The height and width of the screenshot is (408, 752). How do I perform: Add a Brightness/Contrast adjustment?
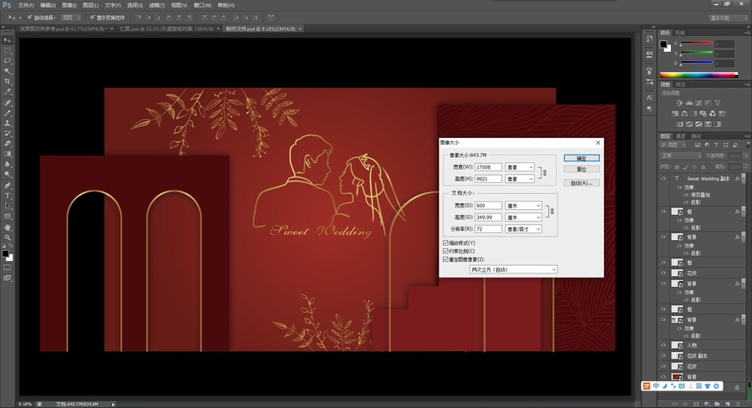click(x=679, y=103)
